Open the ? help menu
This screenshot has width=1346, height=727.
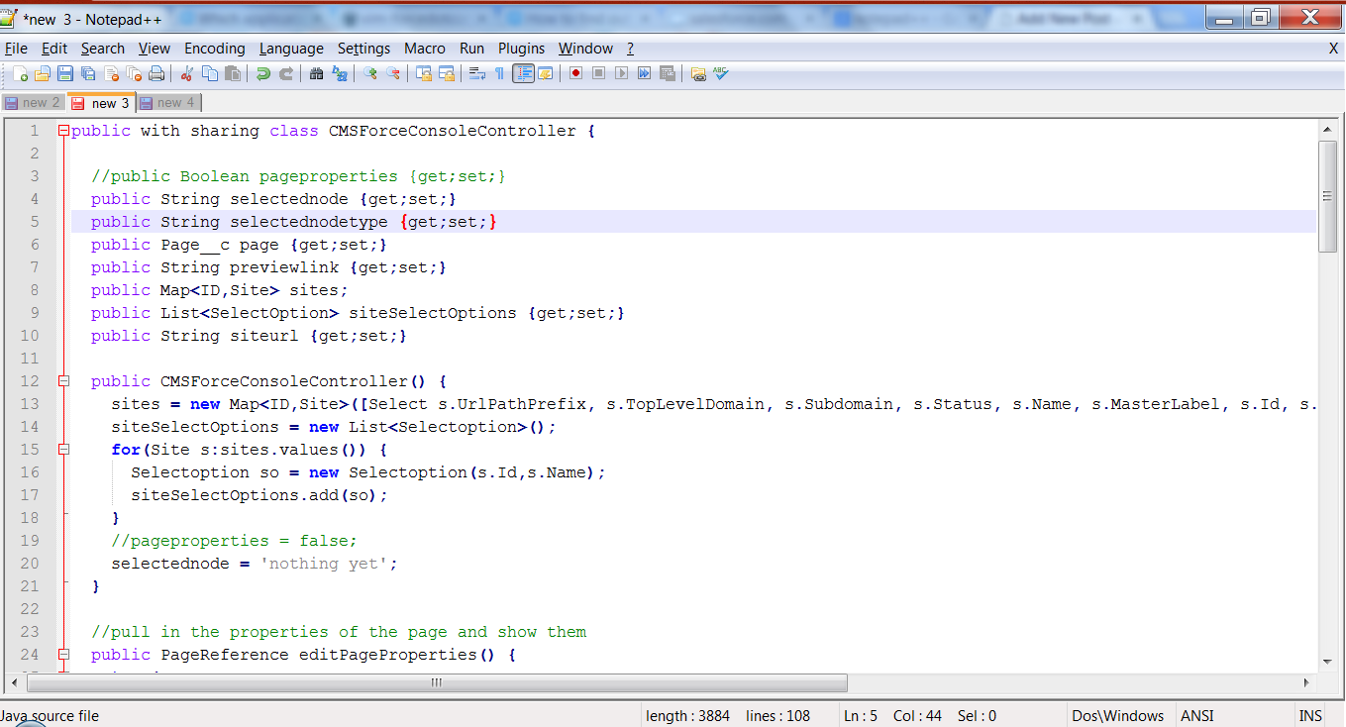point(630,49)
